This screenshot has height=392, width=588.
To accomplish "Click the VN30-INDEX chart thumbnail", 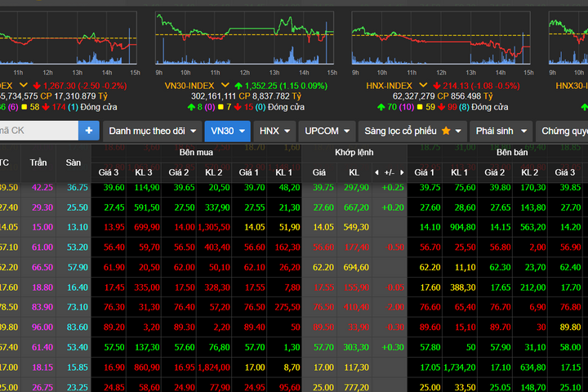I will 244,38.
